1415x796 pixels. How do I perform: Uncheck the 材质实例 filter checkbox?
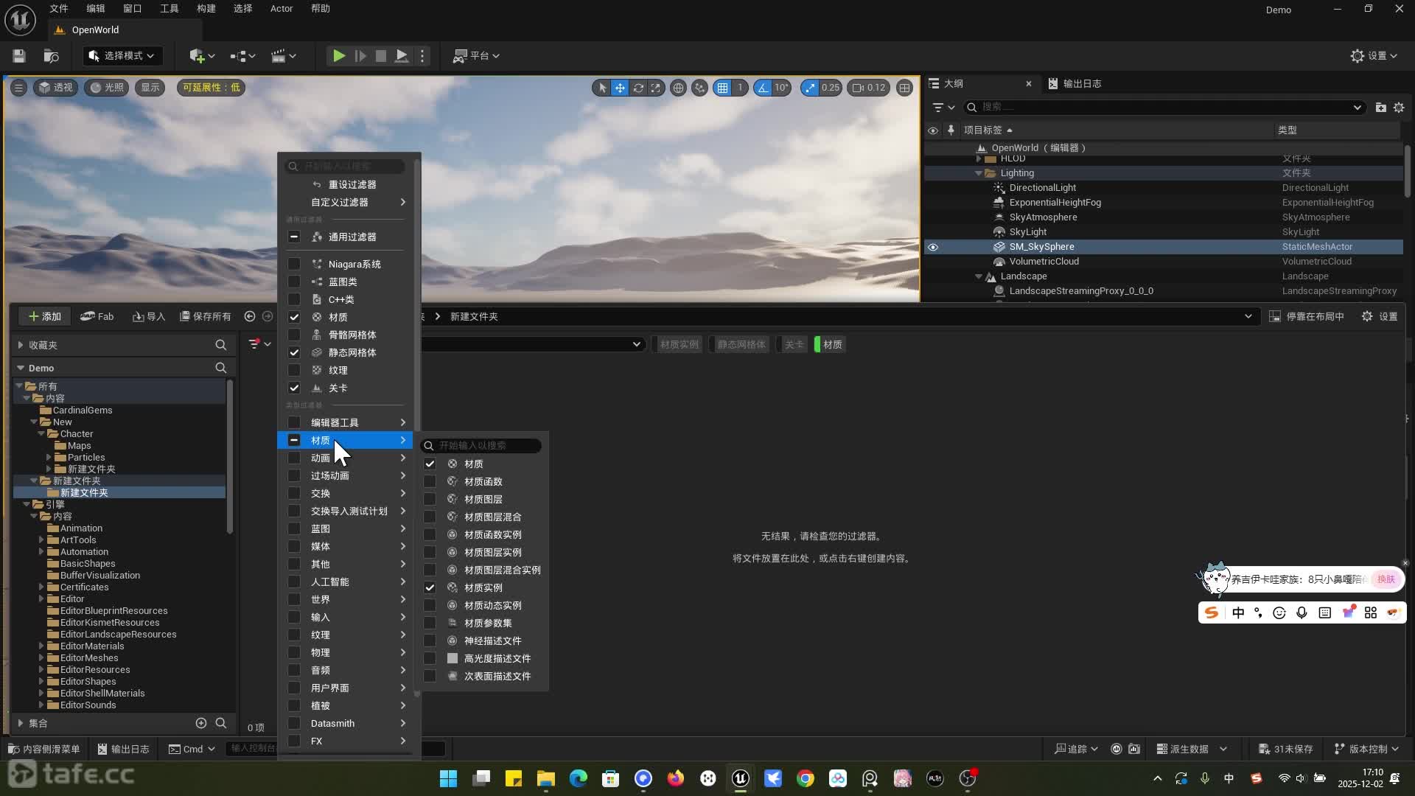(430, 588)
